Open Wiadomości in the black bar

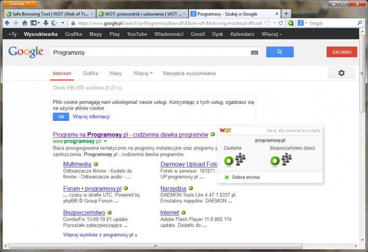(x=169, y=34)
